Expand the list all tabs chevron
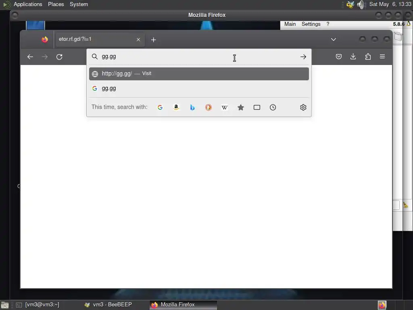 coord(334,40)
